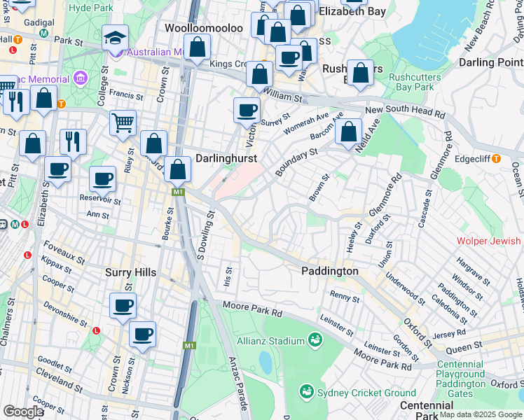This screenshot has width=524, height=420.
Task: Click the light rail L icon near Devonshire St
Action: (96, 331)
